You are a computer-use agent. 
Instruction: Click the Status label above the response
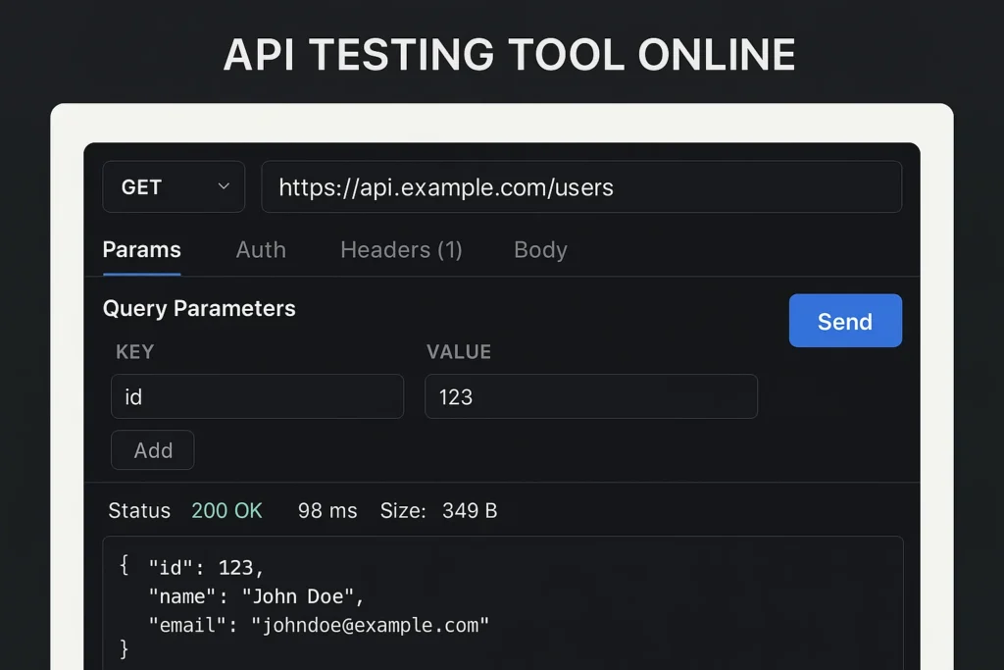138,510
